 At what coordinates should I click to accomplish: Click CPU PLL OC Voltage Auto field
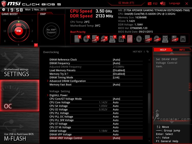tap(116, 117)
